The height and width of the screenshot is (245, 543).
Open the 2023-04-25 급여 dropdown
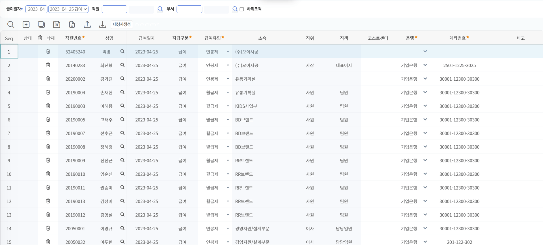coord(68,9)
